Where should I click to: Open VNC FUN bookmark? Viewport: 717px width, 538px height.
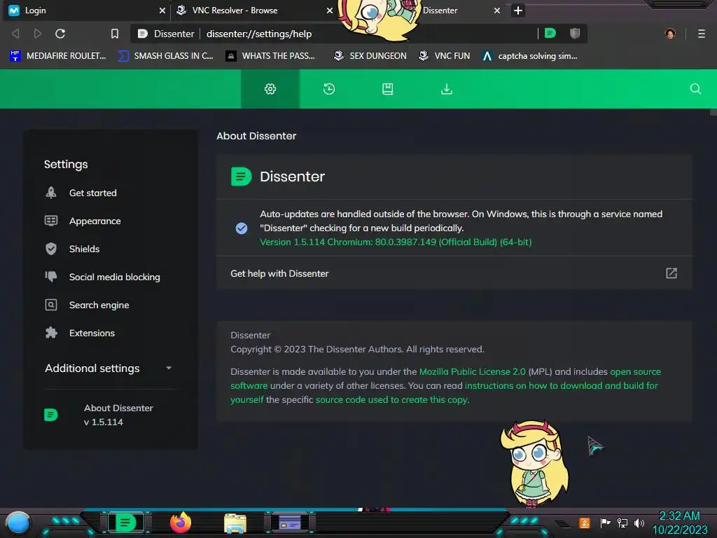click(x=444, y=56)
